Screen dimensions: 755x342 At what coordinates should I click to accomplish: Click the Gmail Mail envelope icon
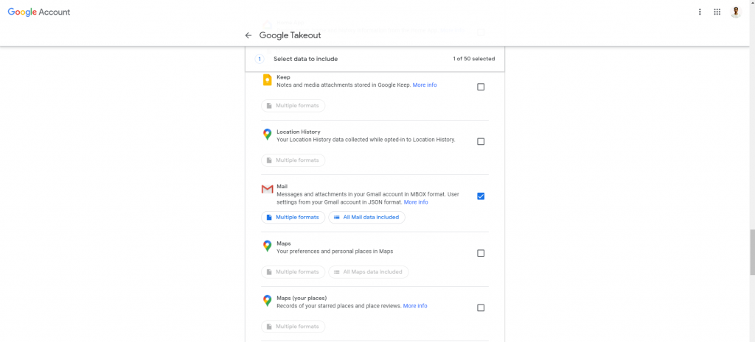[267, 190]
